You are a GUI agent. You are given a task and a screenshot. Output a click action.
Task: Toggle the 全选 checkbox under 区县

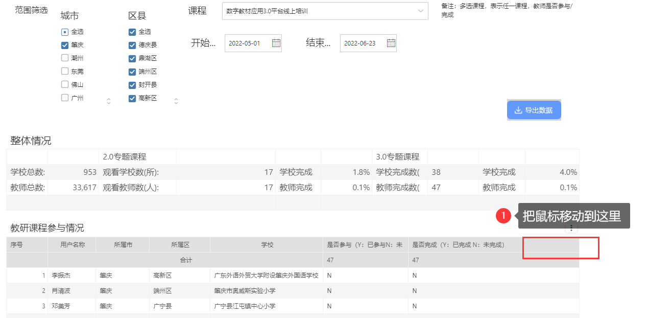[x=131, y=31]
